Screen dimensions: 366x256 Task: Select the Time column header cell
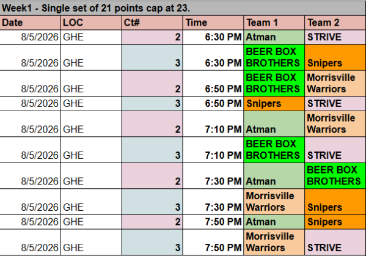(213, 23)
